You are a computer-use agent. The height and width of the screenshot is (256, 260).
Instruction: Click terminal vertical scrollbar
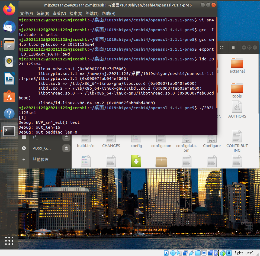(217, 63)
